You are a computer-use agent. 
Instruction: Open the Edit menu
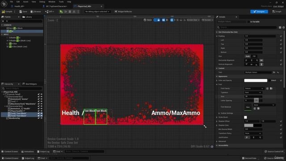pos(18,2)
